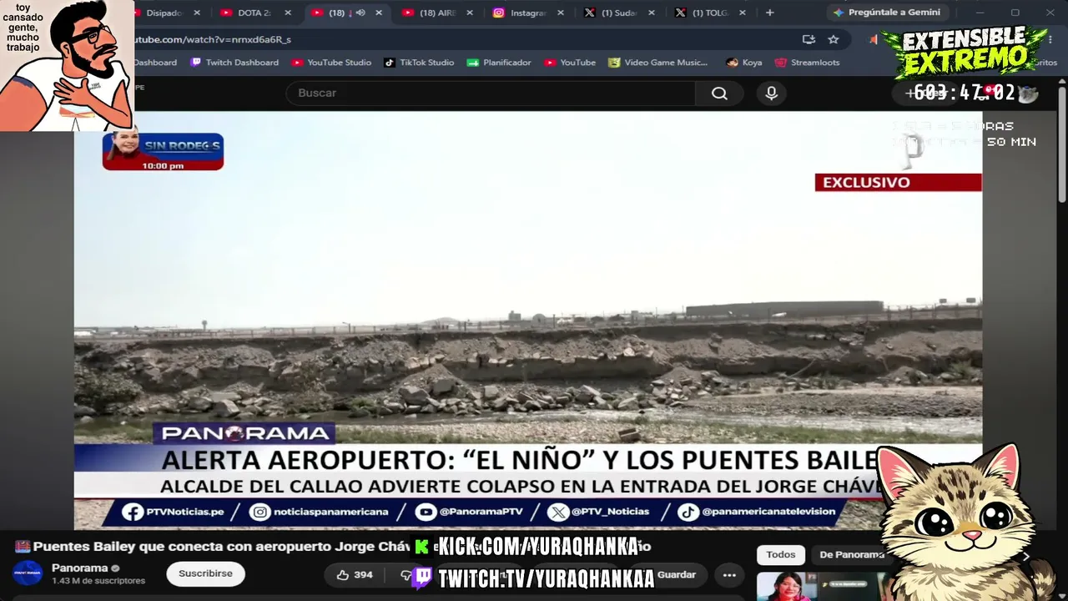Switch to the (1) Sudan X tab
Viewport: 1068px width, 601px height.
point(618,13)
